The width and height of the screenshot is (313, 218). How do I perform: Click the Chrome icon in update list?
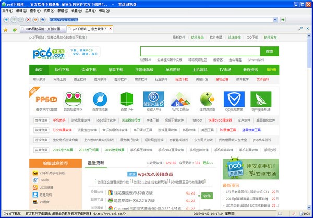[111, 208]
